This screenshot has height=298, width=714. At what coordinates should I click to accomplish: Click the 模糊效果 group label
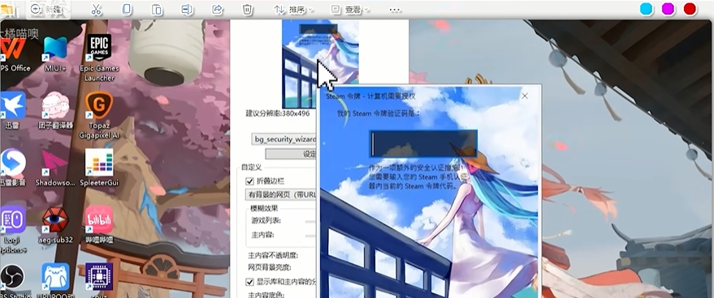pos(264,208)
